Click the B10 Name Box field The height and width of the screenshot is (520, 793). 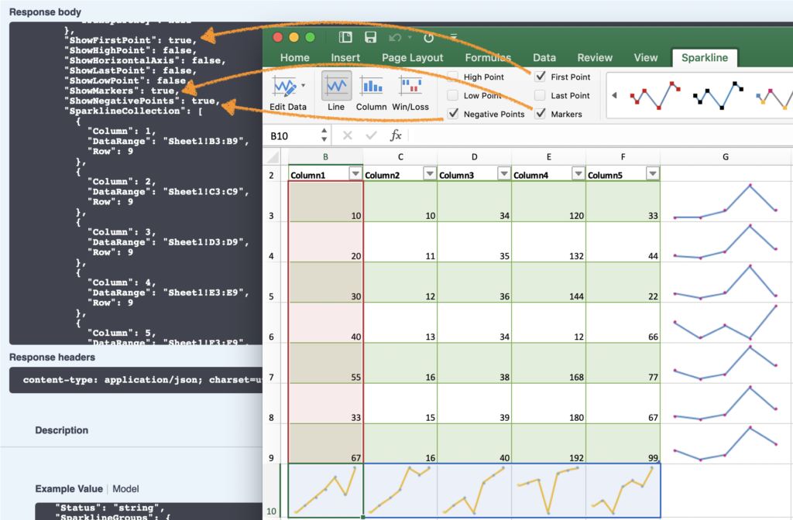coord(291,135)
